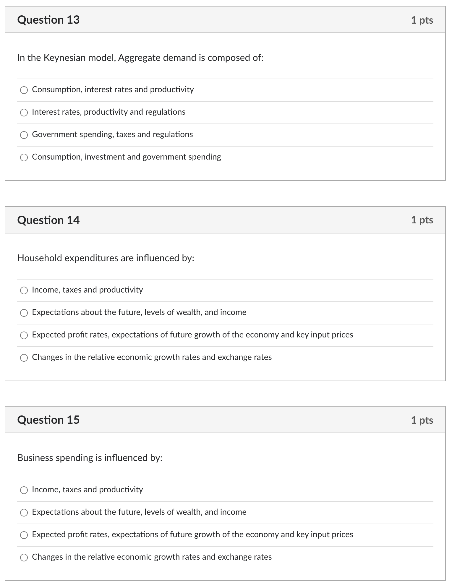Select 'Consumption, investment and government spending' option
473x588 pixels.
[24, 157]
